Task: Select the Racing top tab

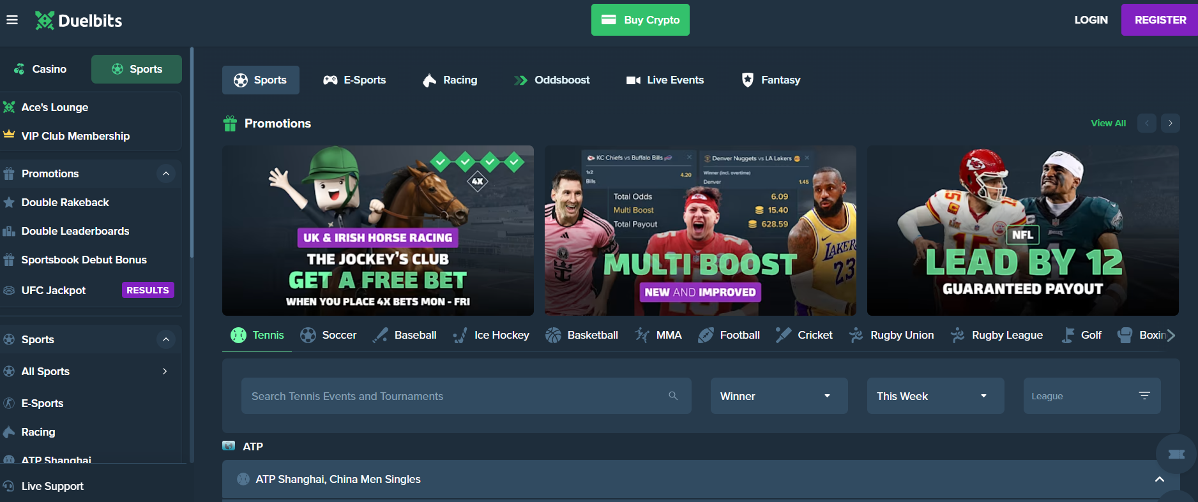Action: click(x=450, y=80)
